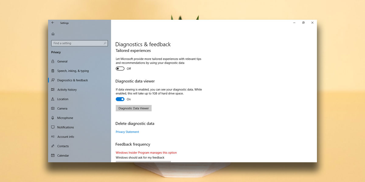Open the Home icon in Settings
Screen dimensions: 365x182
(x=53, y=34)
